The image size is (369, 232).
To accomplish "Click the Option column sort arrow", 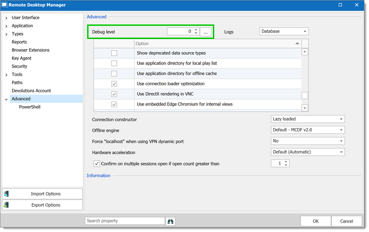I will click(x=297, y=43).
